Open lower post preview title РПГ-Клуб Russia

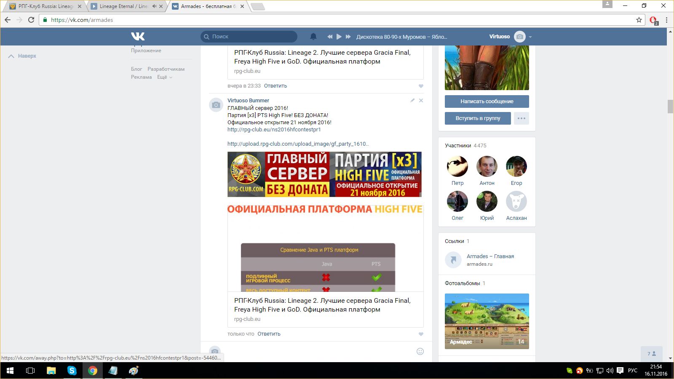[x=322, y=305]
